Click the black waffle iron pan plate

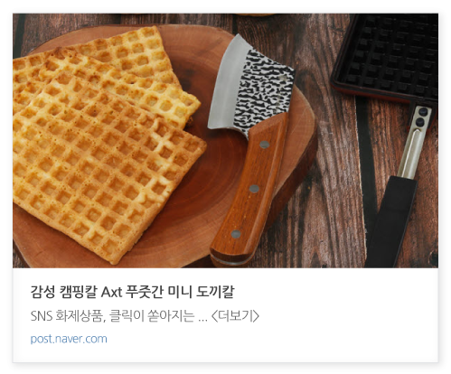387,57
